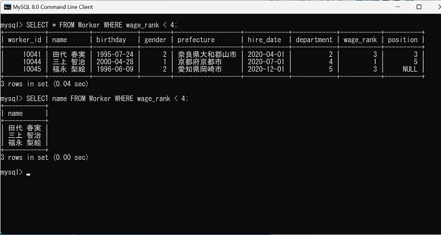Click the 3 rows in set (0.04 sec) line
Viewport: 441px width, 235px height.
[45, 84]
